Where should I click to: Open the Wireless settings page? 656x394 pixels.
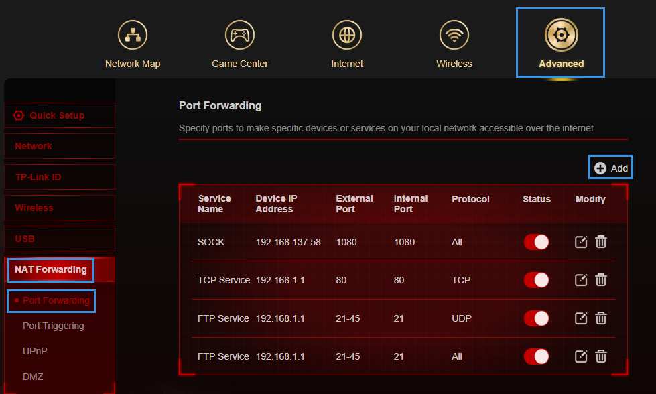pyautogui.click(x=454, y=42)
